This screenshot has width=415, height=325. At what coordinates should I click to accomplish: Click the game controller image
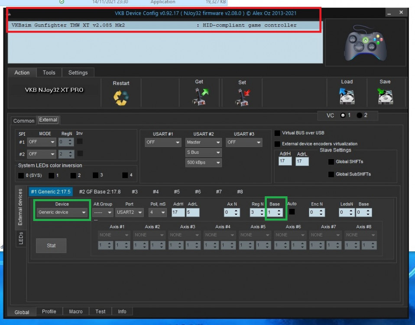pos(365,43)
